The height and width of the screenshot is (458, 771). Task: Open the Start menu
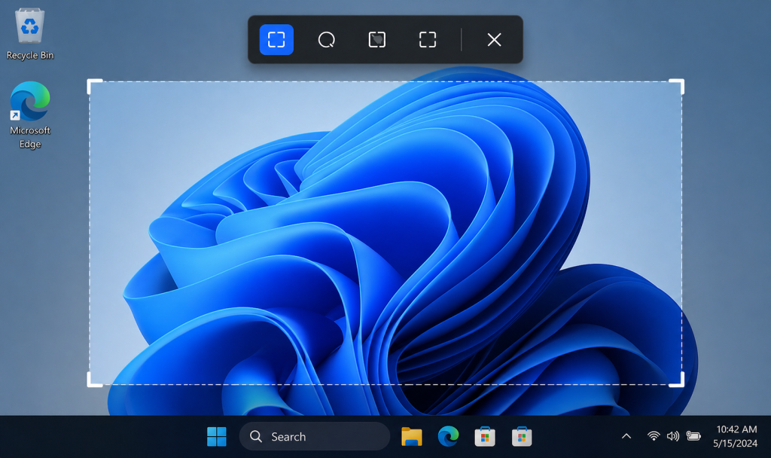[x=217, y=436]
